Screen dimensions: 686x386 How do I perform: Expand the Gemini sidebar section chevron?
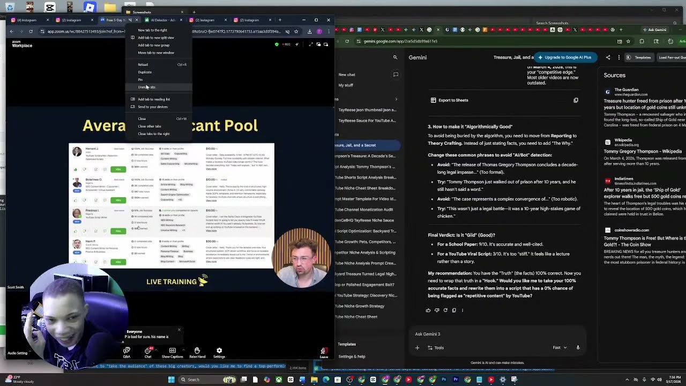pyautogui.click(x=396, y=99)
